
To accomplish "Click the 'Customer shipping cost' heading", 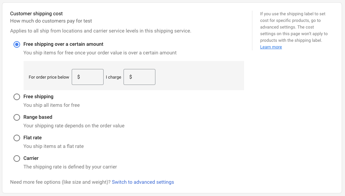I will pyautogui.click(x=37, y=14).
